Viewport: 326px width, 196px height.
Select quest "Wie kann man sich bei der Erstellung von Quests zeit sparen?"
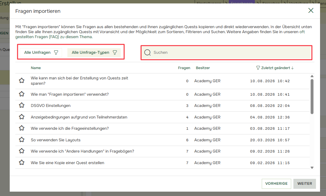(79, 81)
